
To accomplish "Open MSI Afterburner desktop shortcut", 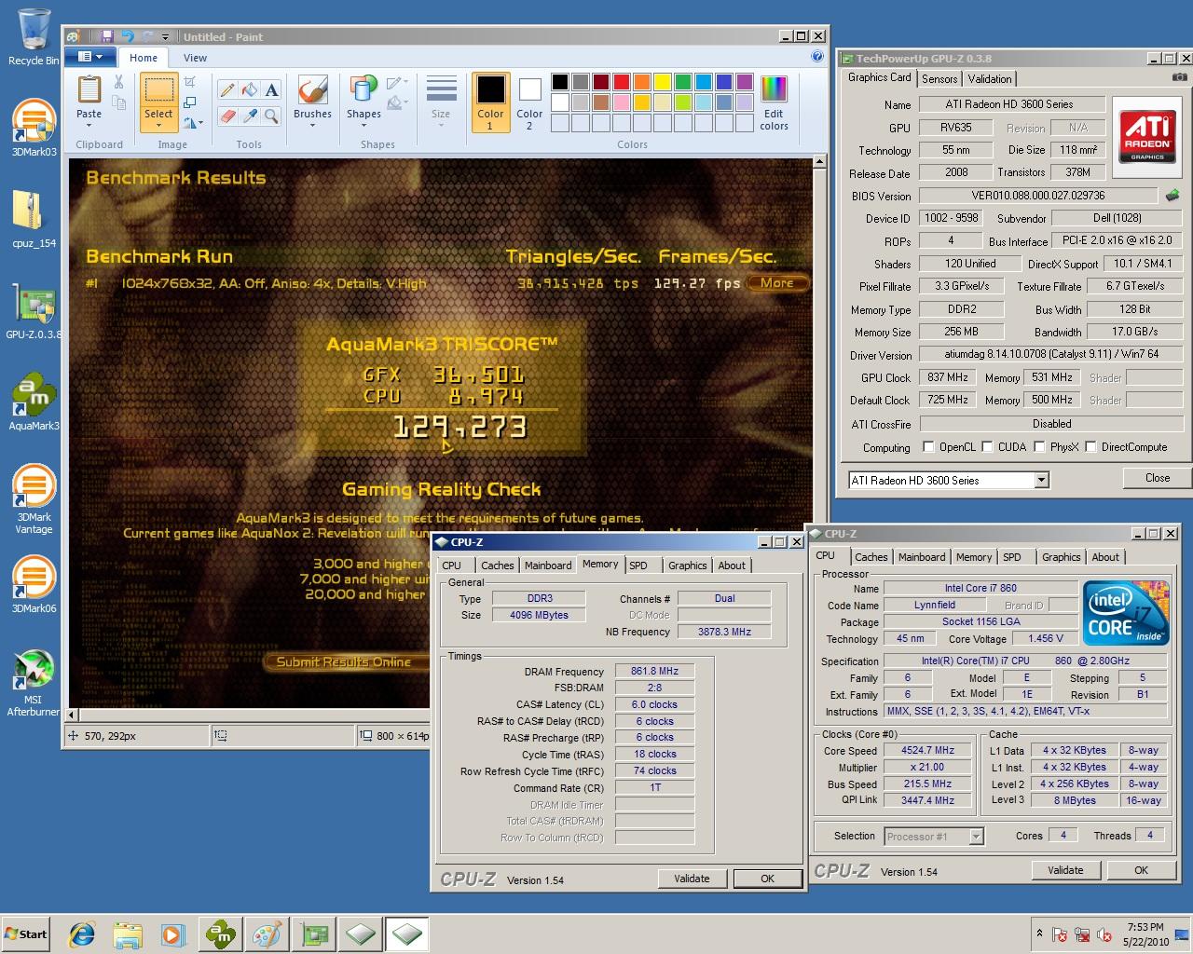I will click(34, 683).
